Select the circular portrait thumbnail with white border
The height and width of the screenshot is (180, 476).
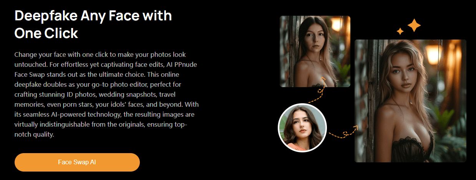(x=302, y=128)
